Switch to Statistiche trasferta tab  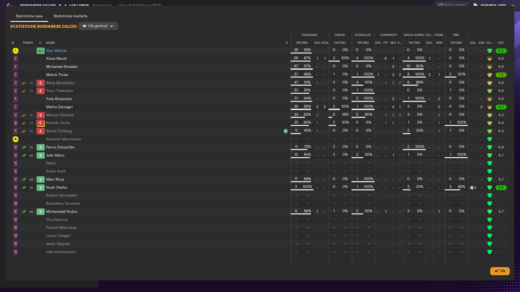tap(70, 16)
